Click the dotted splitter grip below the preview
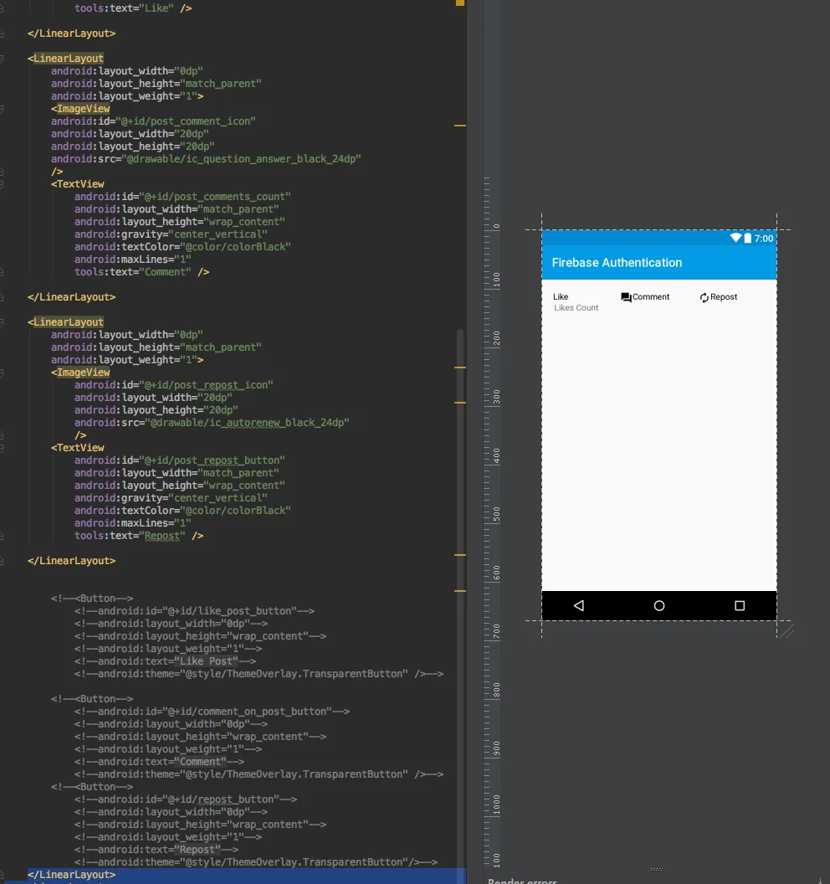830x884 pixels. coord(657,869)
